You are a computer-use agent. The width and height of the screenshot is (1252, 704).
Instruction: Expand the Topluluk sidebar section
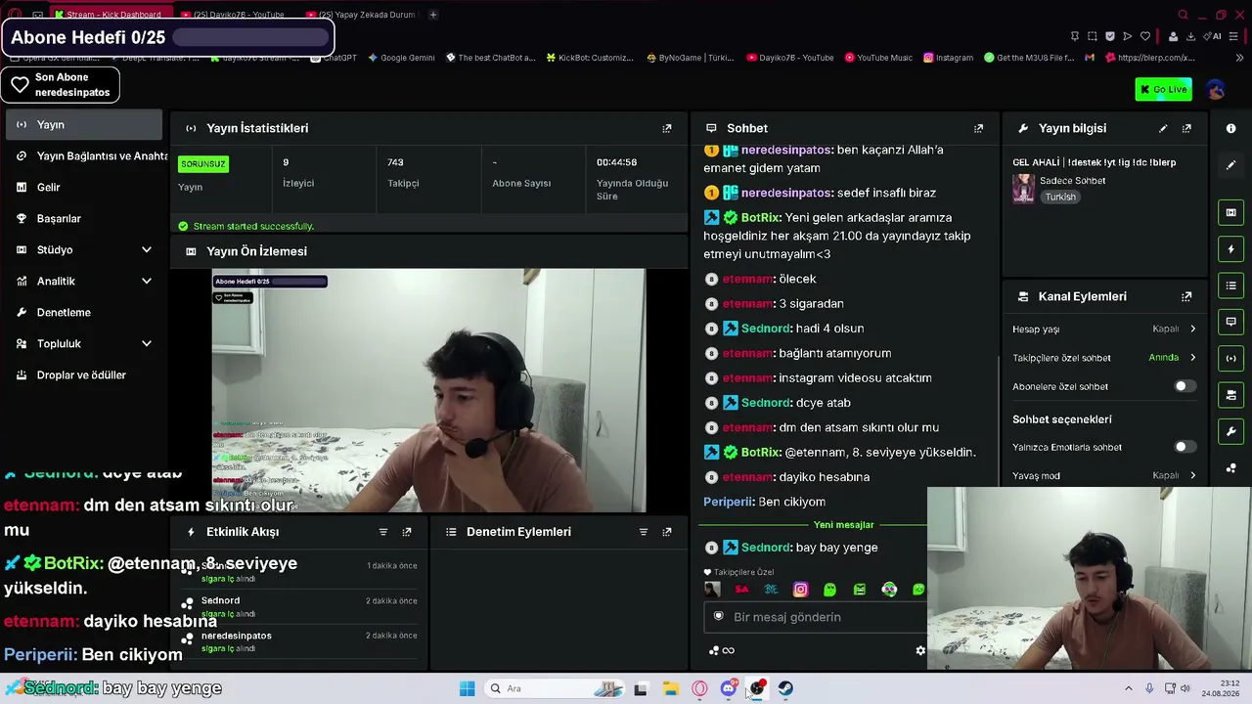point(84,343)
